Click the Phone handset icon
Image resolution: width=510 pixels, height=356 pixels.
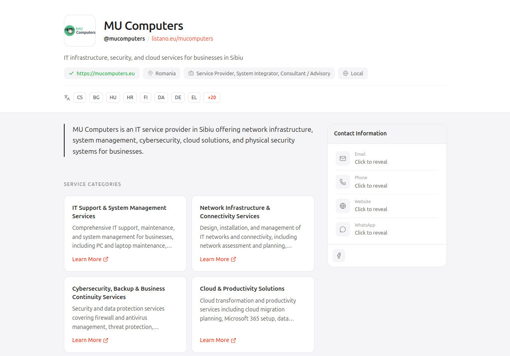(x=343, y=182)
